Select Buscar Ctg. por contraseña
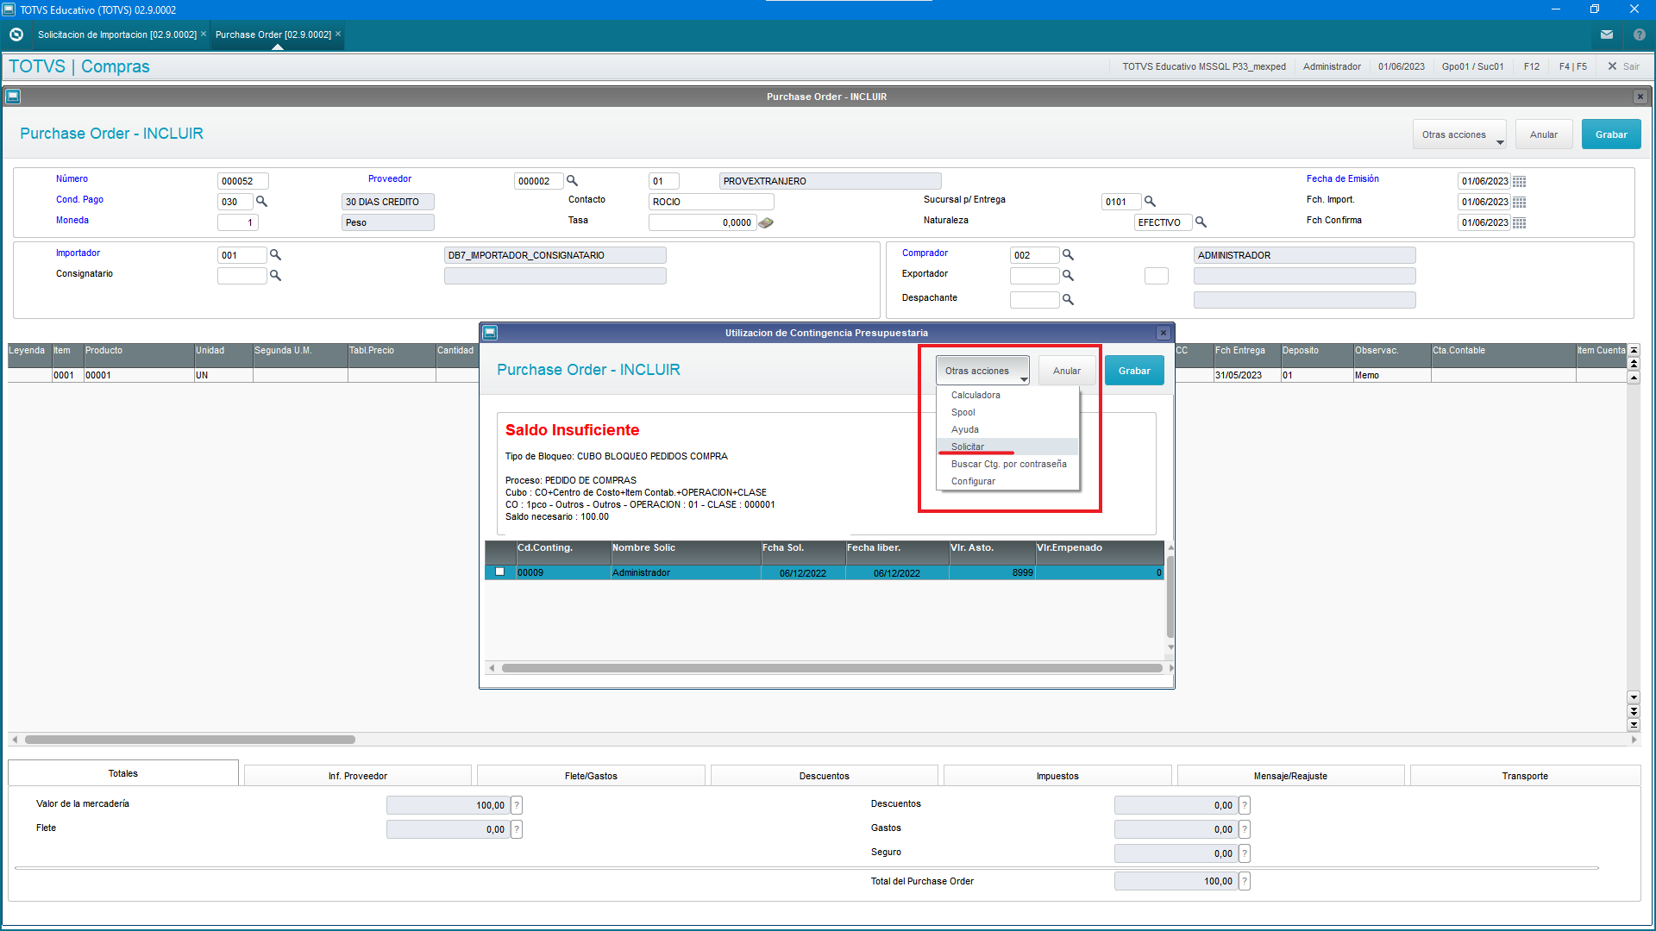Screen dimensions: 1656x931 (1007, 464)
